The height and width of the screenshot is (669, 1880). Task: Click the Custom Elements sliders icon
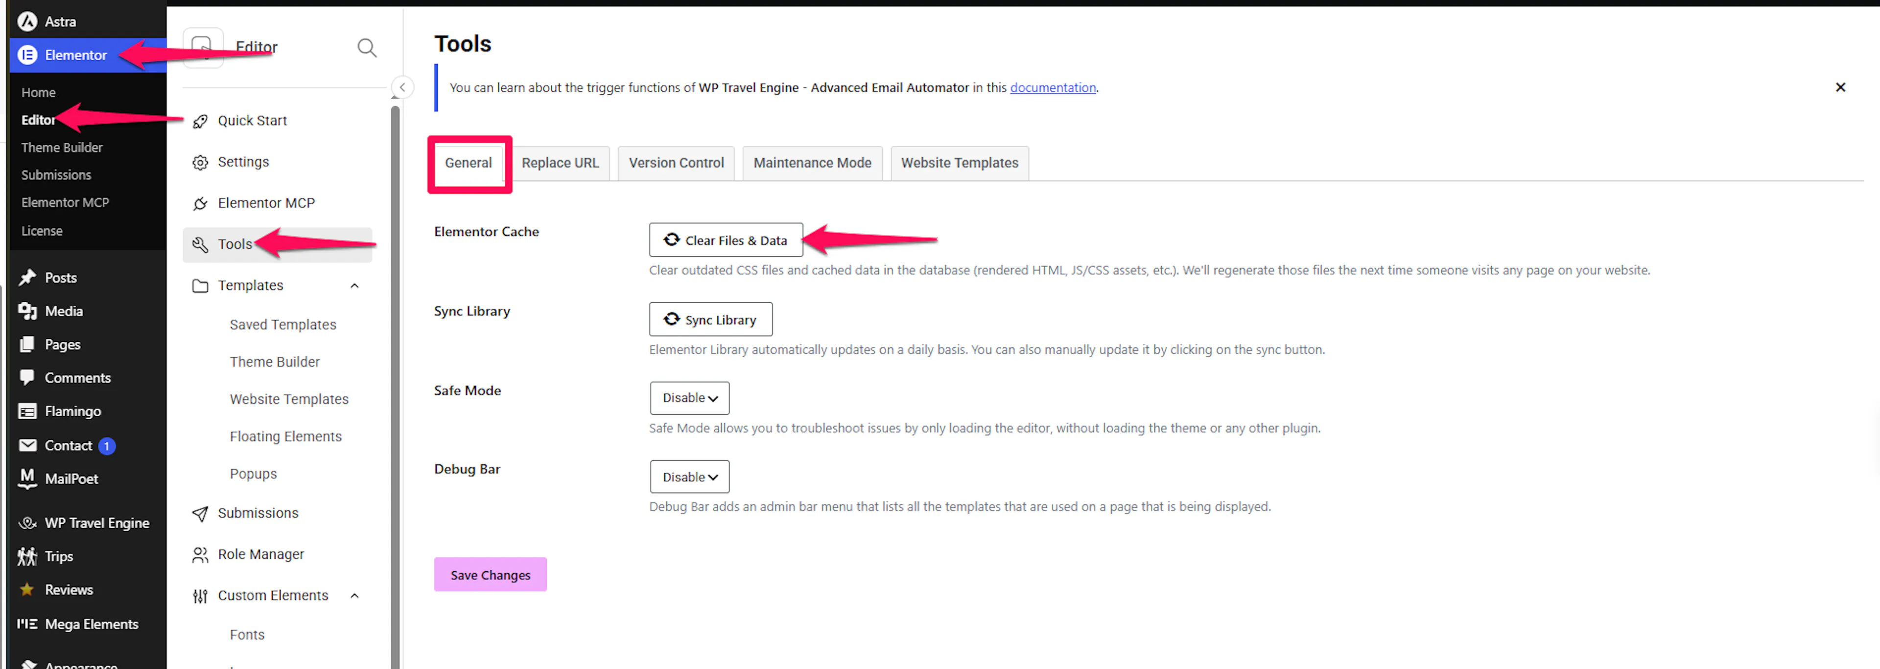pos(200,597)
